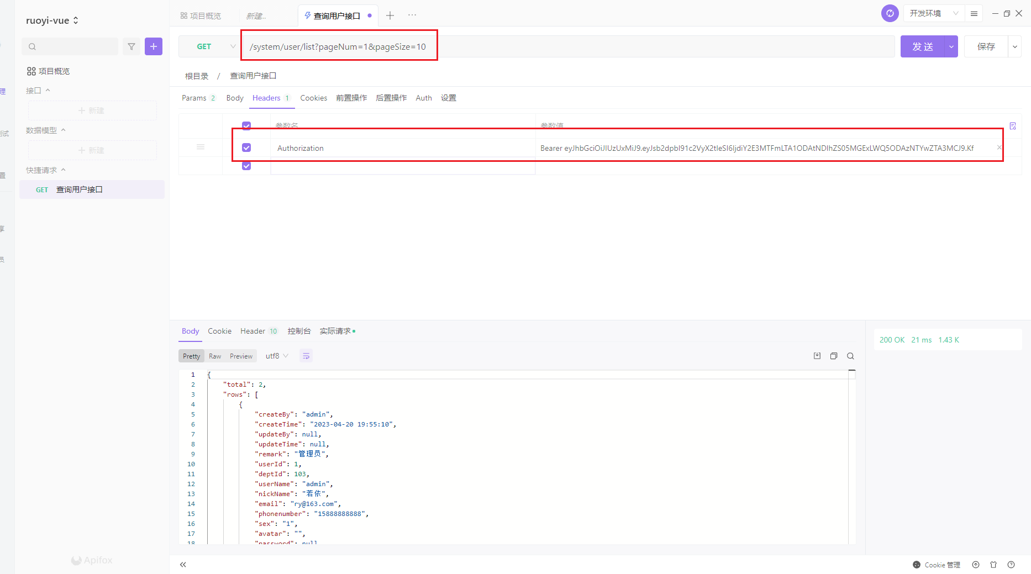Viewport: 1031px width, 574px height.
Task: Collapse the 快捷请求 section
Action: [46, 170]
